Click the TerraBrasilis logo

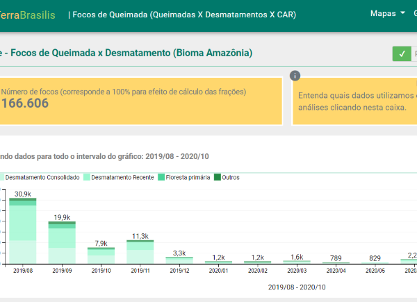tap(29, 14)
